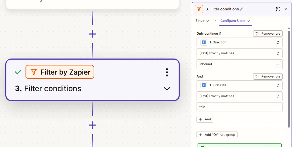Open the 1. First Call field dropdown
Image resolution: width=292 pixels, height=147 pixels.
(x=240, y=85)
